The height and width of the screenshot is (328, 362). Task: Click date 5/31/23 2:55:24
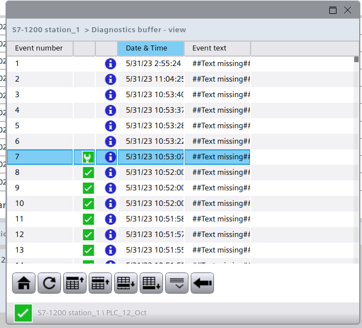pyautogui.click(x=154, y=64)
